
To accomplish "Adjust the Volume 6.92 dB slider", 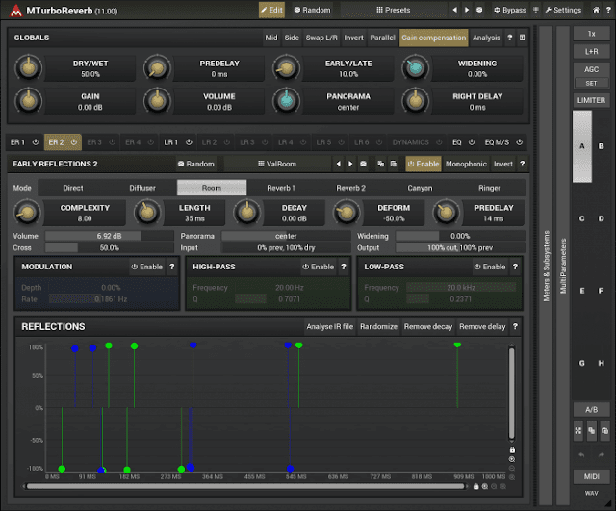I will 109,236.
